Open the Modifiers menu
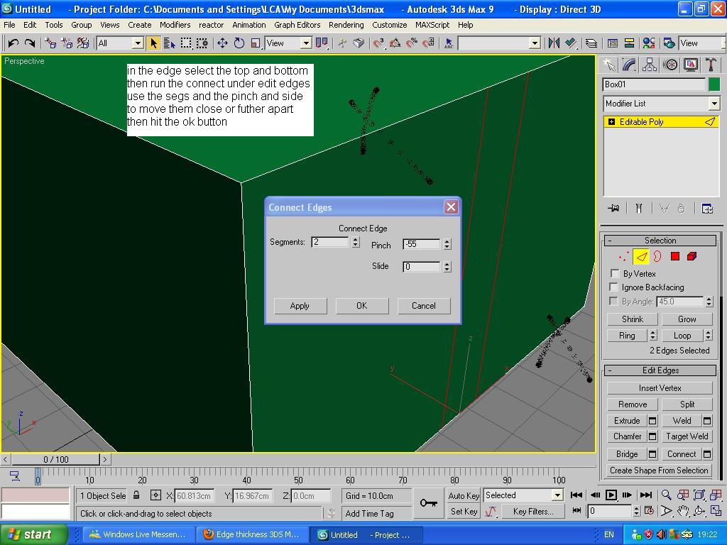The width and height of the screenshot is (727, 545). [175, 25]
